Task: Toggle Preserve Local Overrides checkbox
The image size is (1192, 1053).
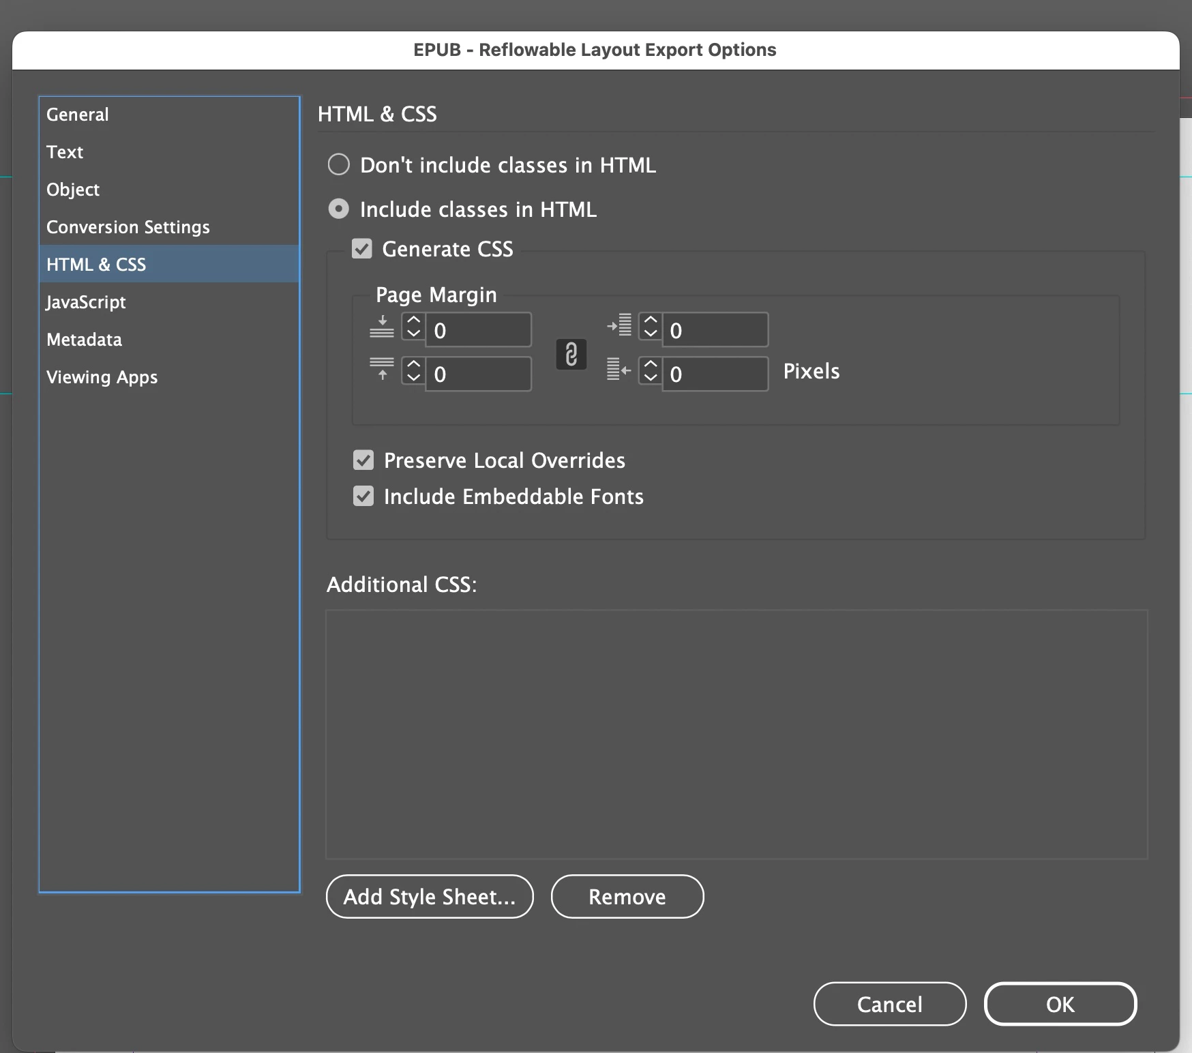Action: [x=363, y=460]
